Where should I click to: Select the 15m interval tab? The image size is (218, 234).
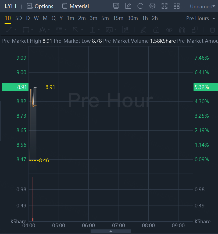click(x=118, y=18)
